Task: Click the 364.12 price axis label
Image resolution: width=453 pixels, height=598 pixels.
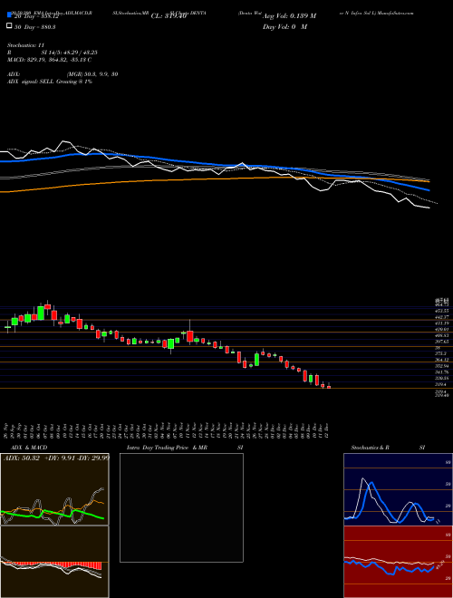Action: (x=443, y=360)
